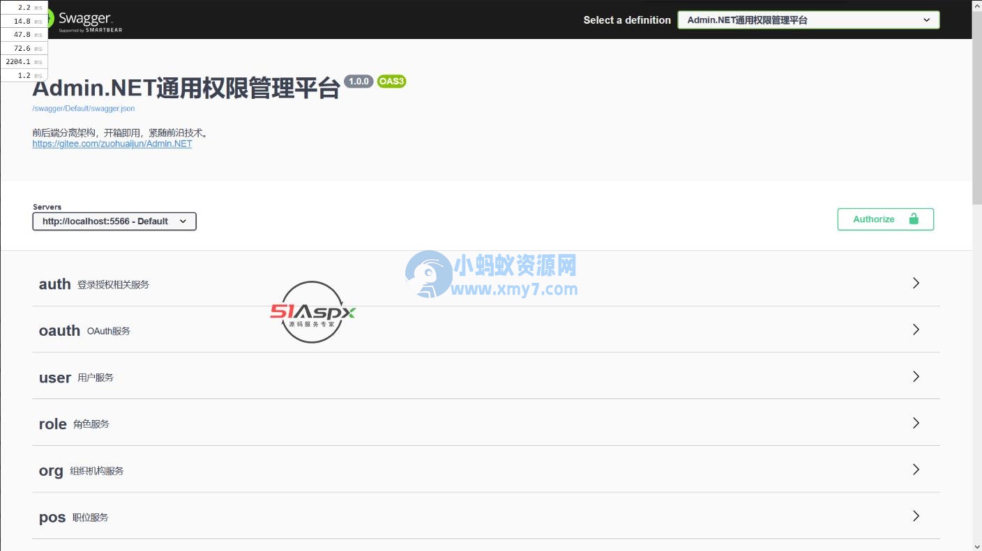Viewport: 982px width, 551px height.
Task: Click the 用户服务 description
Action: coord(96,378)
